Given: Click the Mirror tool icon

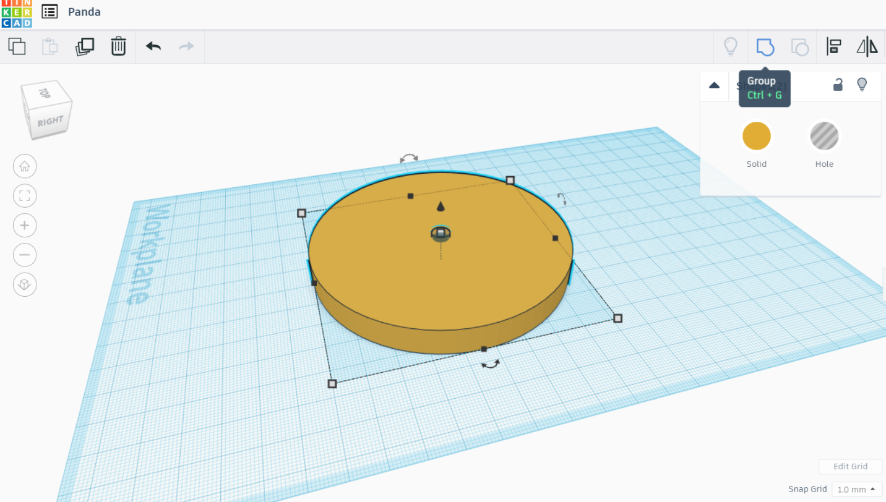Looking at the screenshot, I should [x=867, y=46].
